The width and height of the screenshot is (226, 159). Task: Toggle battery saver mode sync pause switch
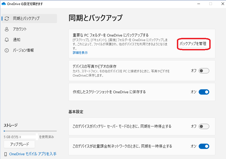tap(204, 126)
